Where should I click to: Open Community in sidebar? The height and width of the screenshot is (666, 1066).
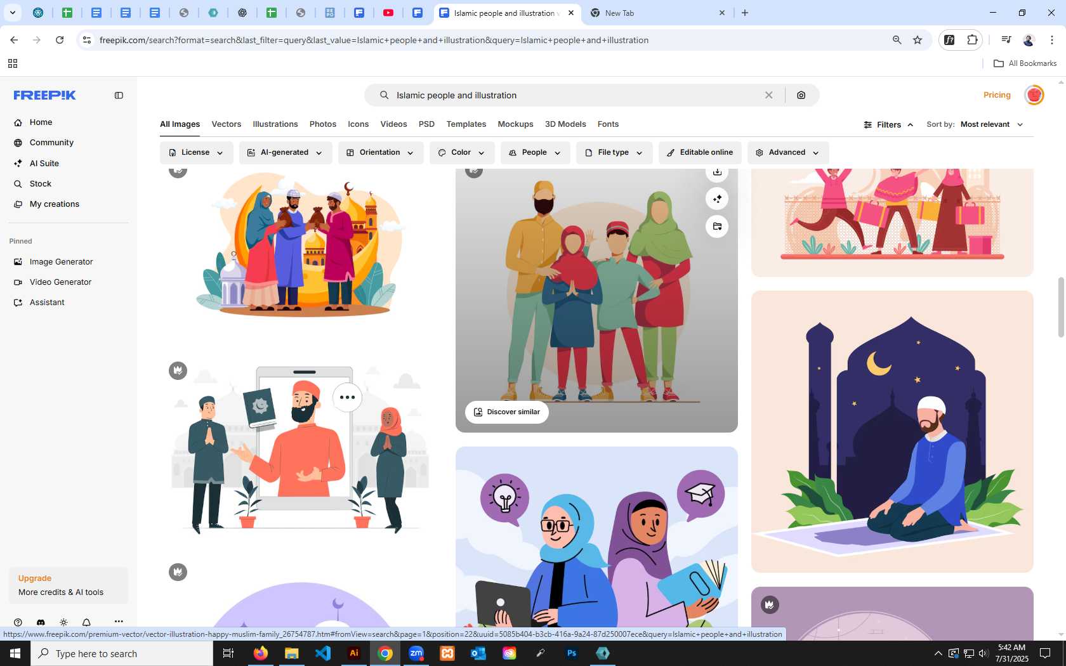point(51,143)
